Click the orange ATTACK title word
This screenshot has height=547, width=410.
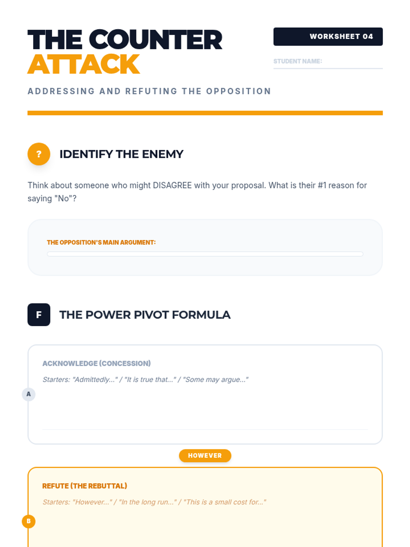[84, 64]
